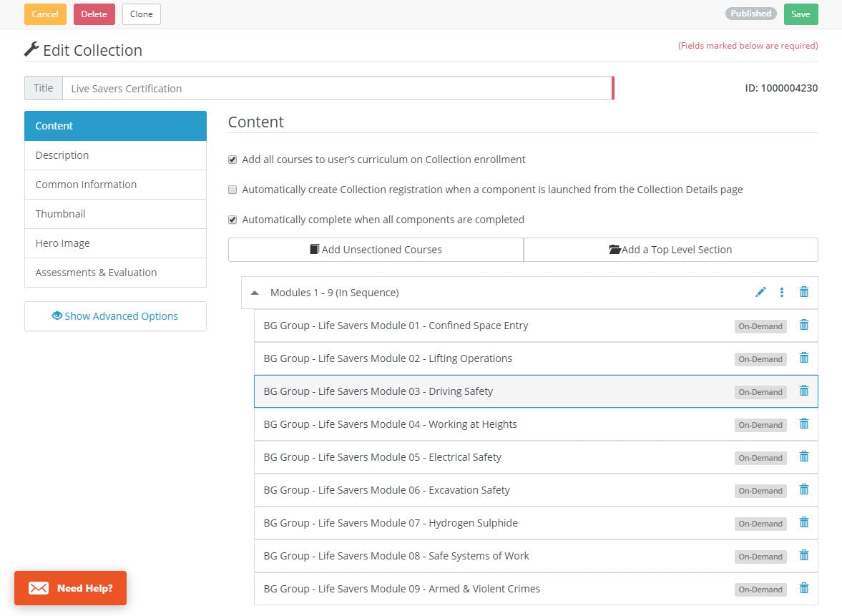This screenshot has height=616, width=842.
Task: Remove Module 06 - Excavation Safety with trash icon
Action: tap(803, 490)
